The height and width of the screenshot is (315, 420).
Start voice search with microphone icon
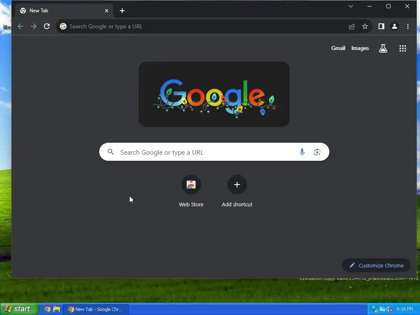pyautogui.click(x=302, y=152)
